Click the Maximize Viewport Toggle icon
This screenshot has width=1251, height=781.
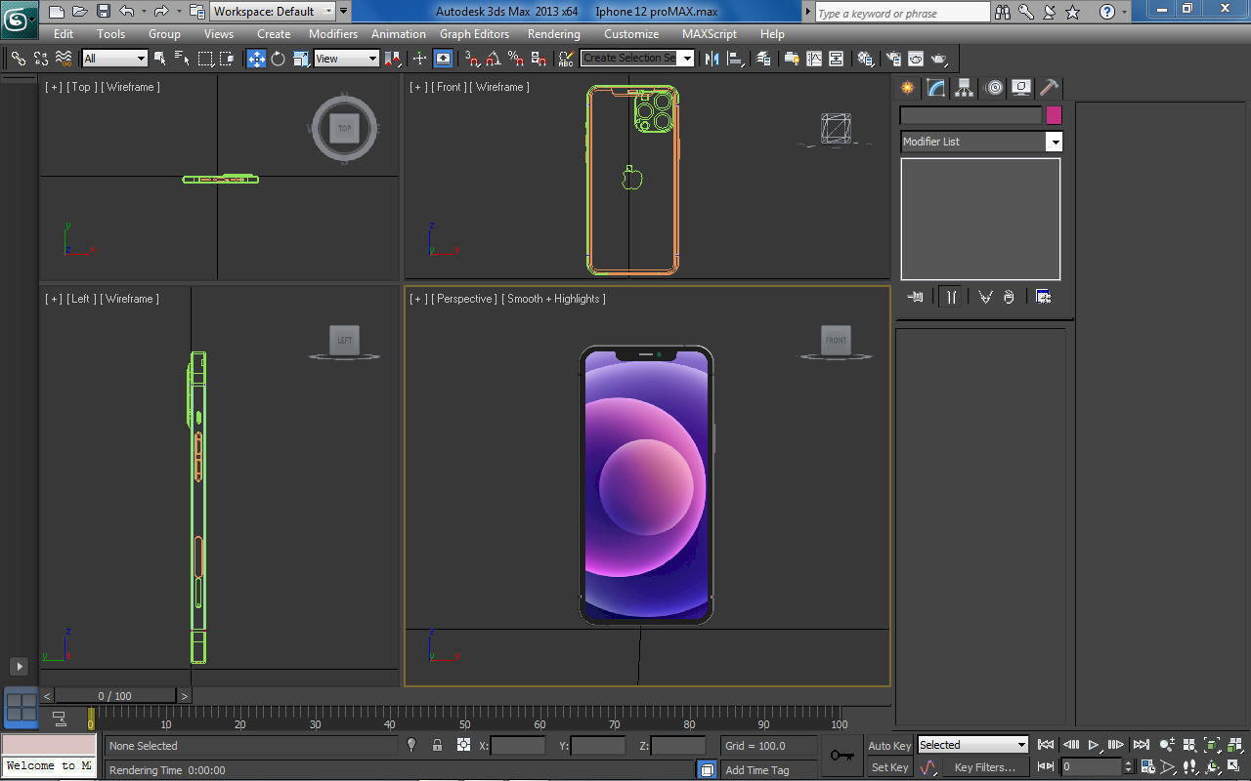click(x=1232, y=765)
